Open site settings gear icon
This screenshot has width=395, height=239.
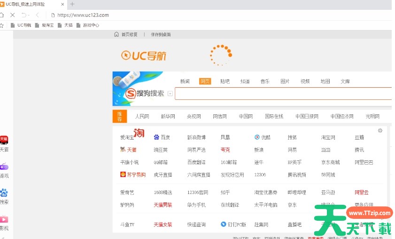click(380, 130)
